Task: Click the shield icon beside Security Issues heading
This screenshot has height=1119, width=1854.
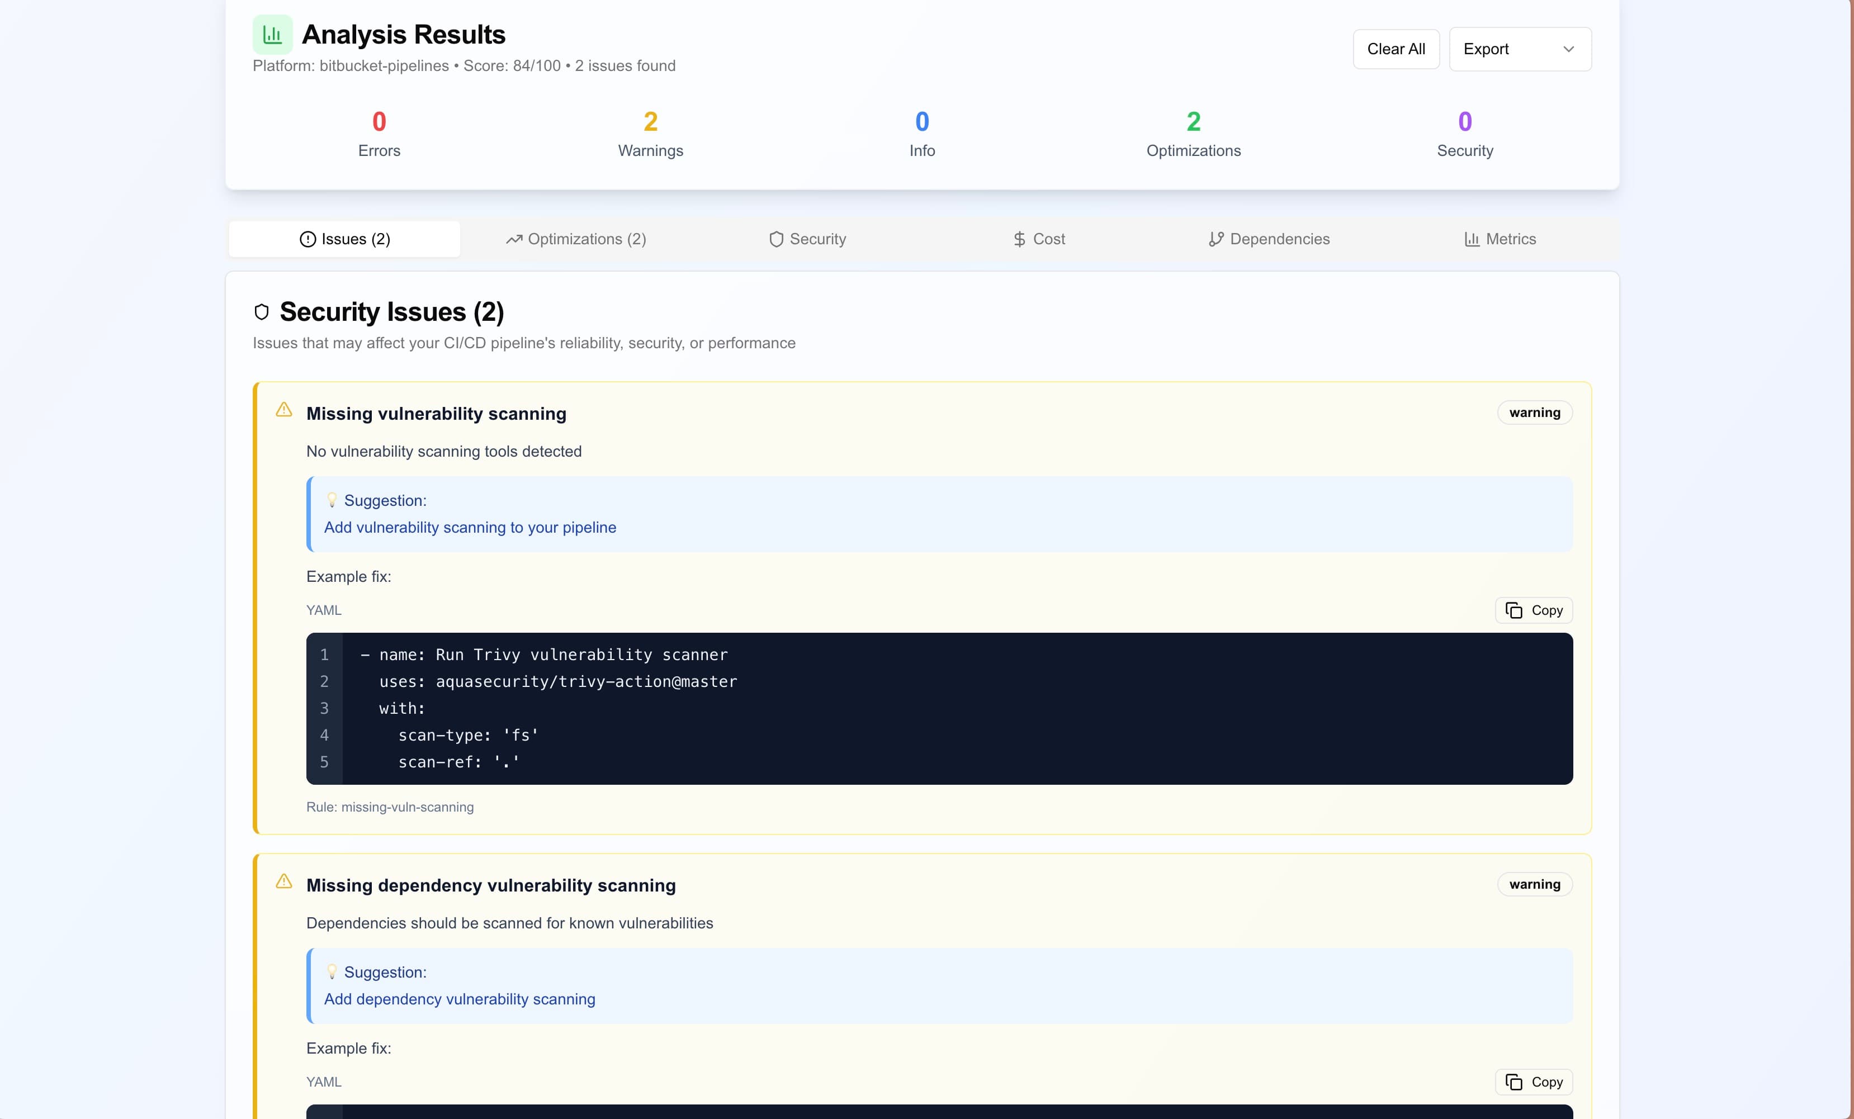Action: pyautogui.click(x=261, y=311)
